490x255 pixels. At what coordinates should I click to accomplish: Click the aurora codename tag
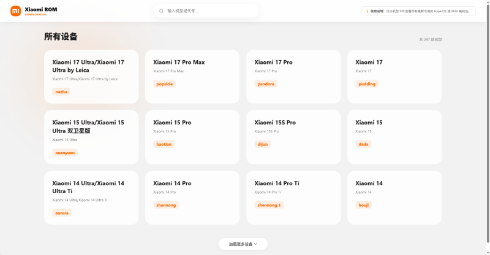pos(62,213)
